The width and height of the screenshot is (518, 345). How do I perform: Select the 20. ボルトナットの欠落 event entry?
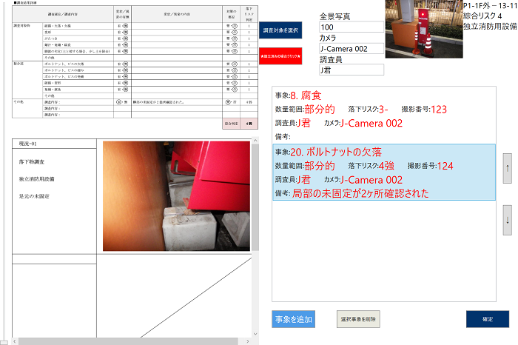click(384, 172)
